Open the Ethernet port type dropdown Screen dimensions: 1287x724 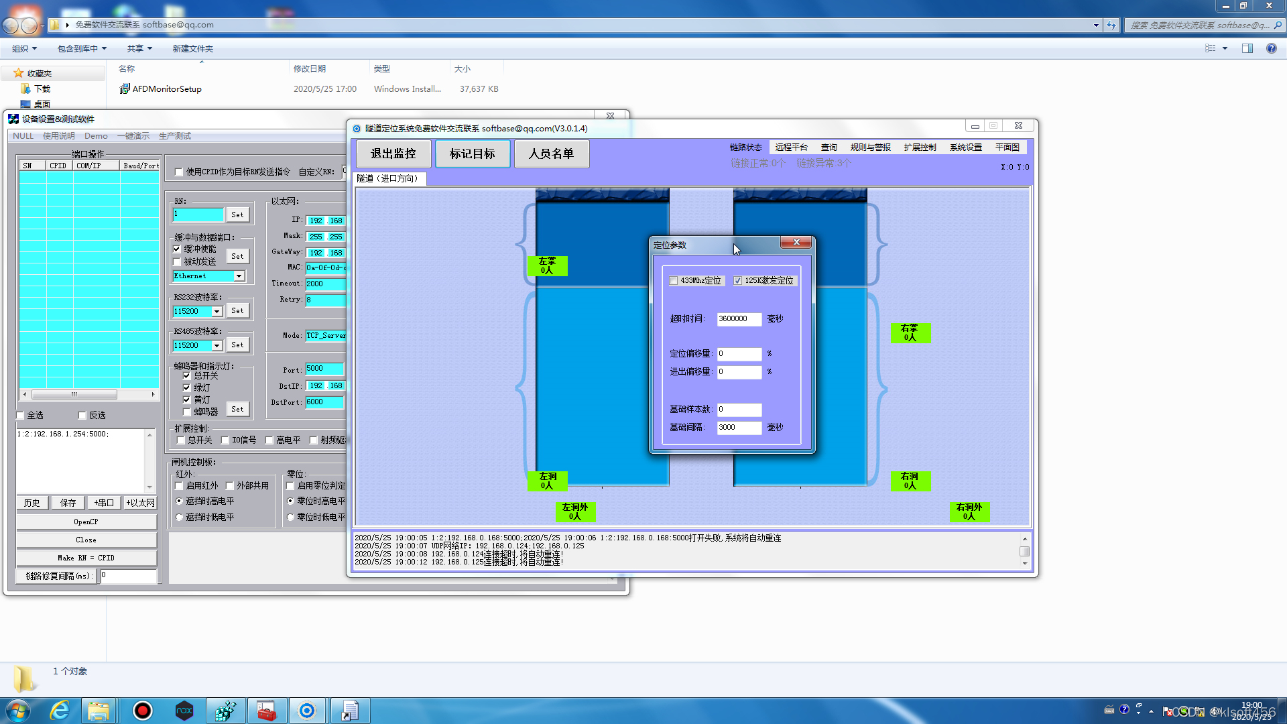239,276
